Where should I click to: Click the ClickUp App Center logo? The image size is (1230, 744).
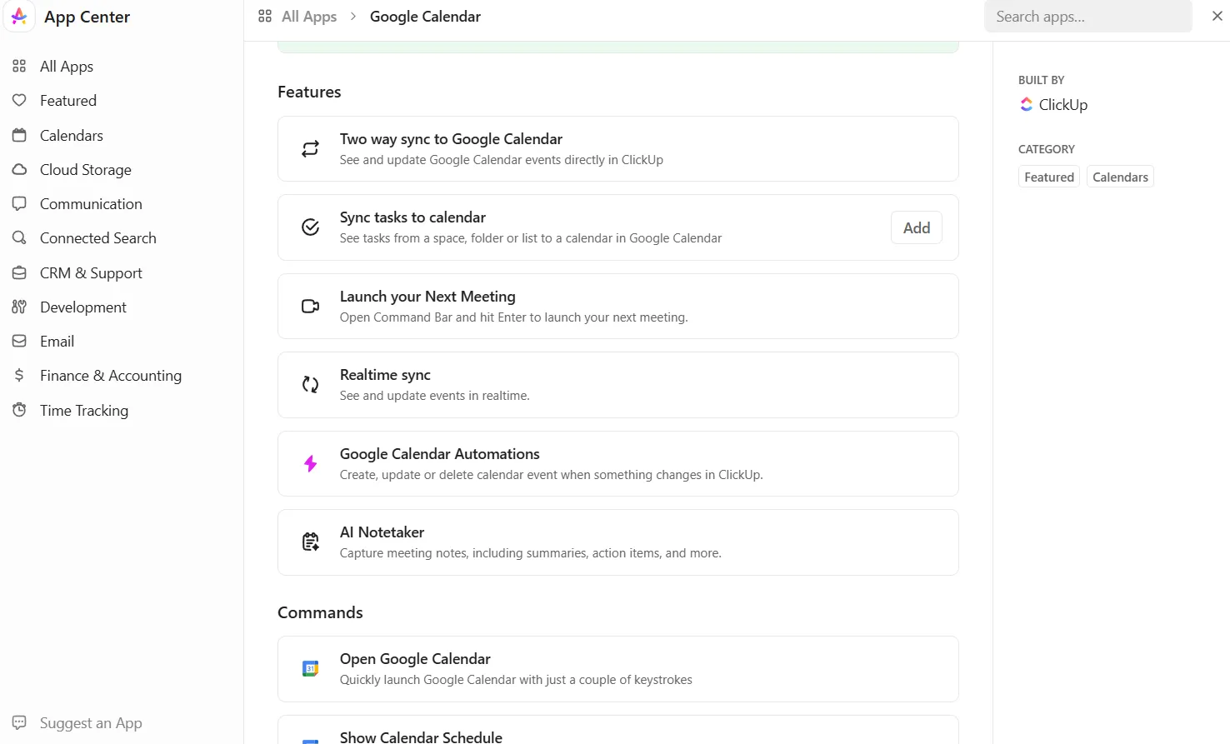point(19,17)
